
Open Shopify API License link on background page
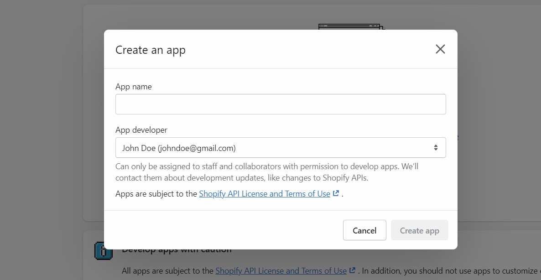tap(281, 271)
